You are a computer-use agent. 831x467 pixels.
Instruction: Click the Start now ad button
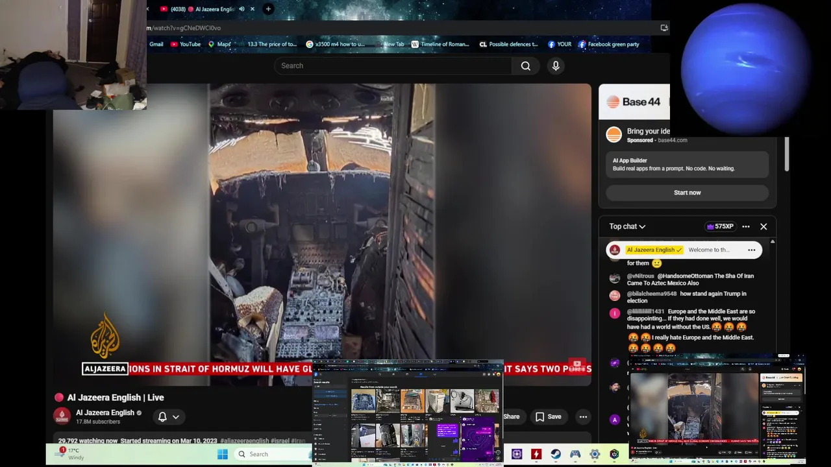687,193
